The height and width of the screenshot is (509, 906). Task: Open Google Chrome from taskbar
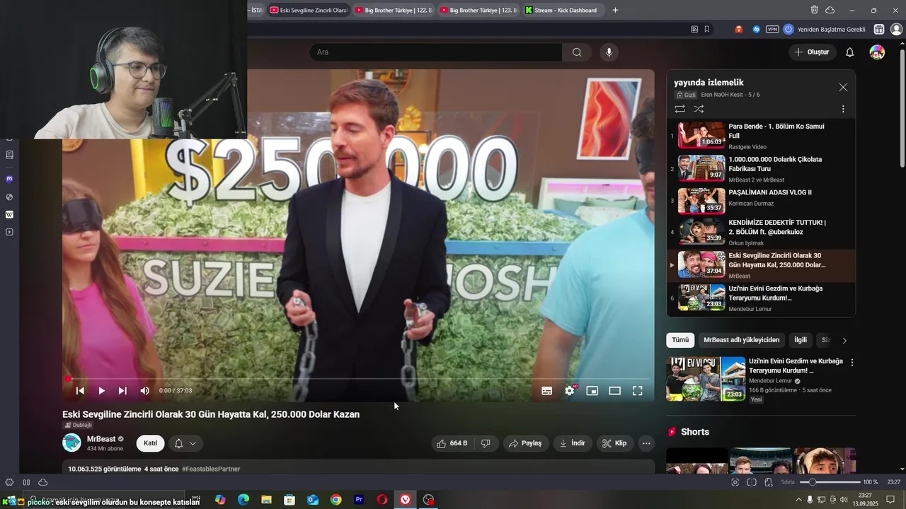coord(336,500)
